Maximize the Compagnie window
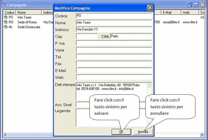208x140 pixels. pos(196,5)
